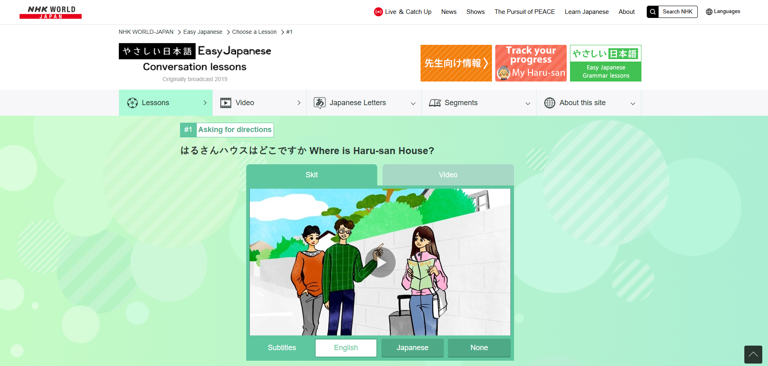Play the skit video
Viewport: 768px width, 366px height.
(380, 262)
